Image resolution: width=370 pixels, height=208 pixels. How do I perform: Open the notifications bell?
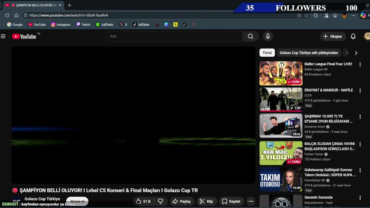(x=353, y=36)
